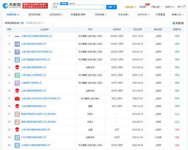Click the purple logo in table row 7
The height and width of the screenshot is (150, 188).
(x=17, y=83)
